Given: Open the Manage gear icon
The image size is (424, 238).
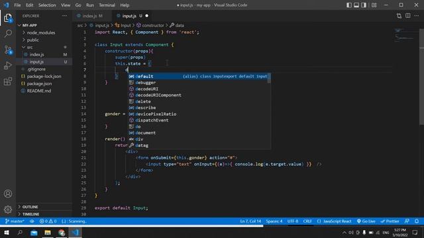Looking at the screenshot, I should [x=8, y=210].
